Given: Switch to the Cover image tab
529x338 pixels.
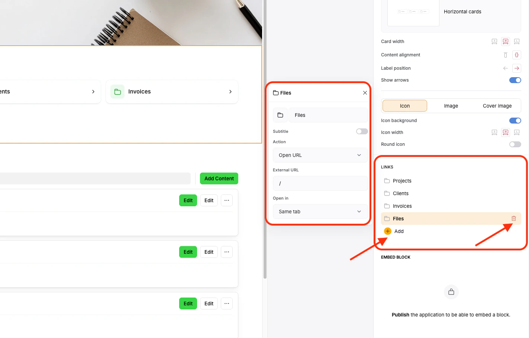Looking at the screenshot, I should coord(497,106).
